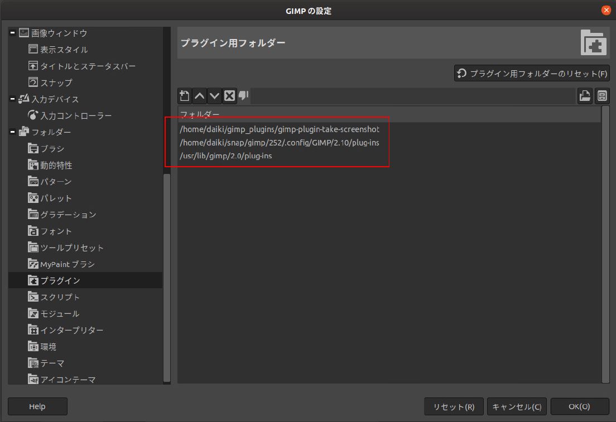Image resolution: width=616 pixels, height=422 pixels.
Task: Open the folder chooser dialog icon
Action: pos(585,96)
